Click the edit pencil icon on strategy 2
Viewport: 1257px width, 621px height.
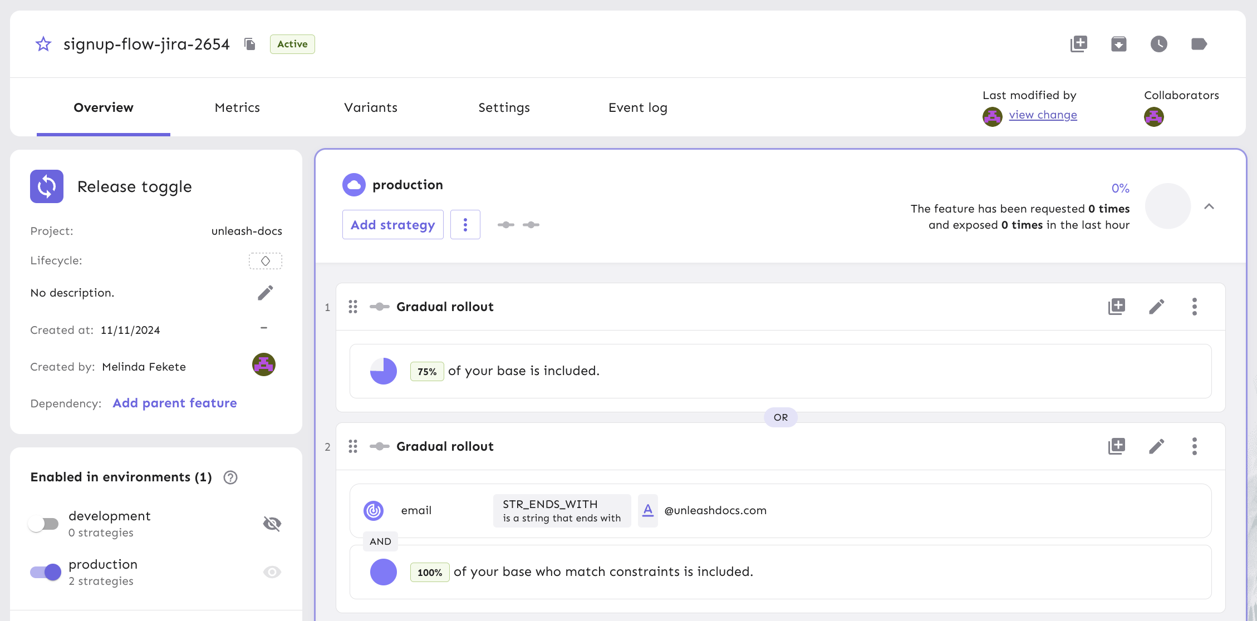click(x=1156, y=446)
